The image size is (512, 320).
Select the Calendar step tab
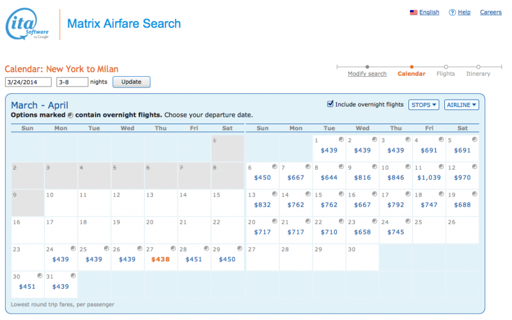(x=411, y=74)
